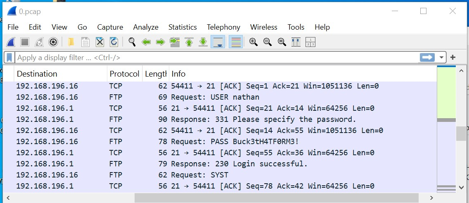Jump to last packet icon
Image resolution: width=469 pixels, height=203 pixels.
(x=204, y=42)
